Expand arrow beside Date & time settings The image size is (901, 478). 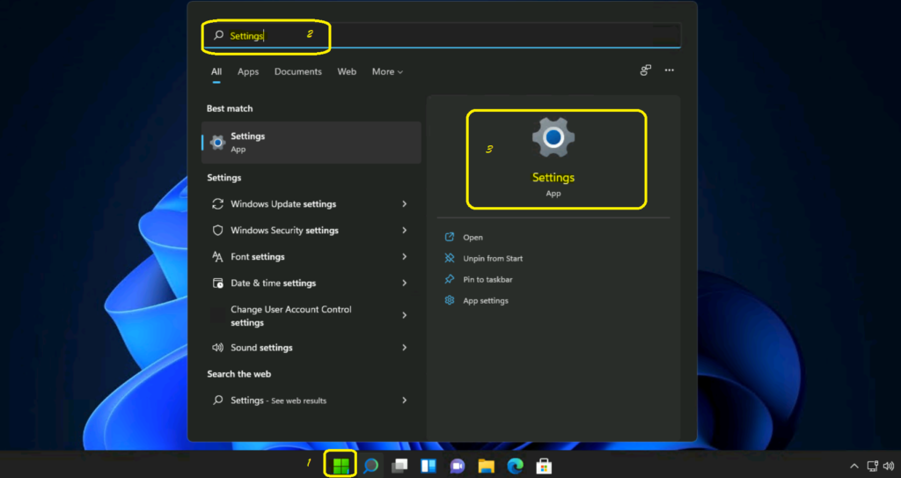tap(405, 283)
